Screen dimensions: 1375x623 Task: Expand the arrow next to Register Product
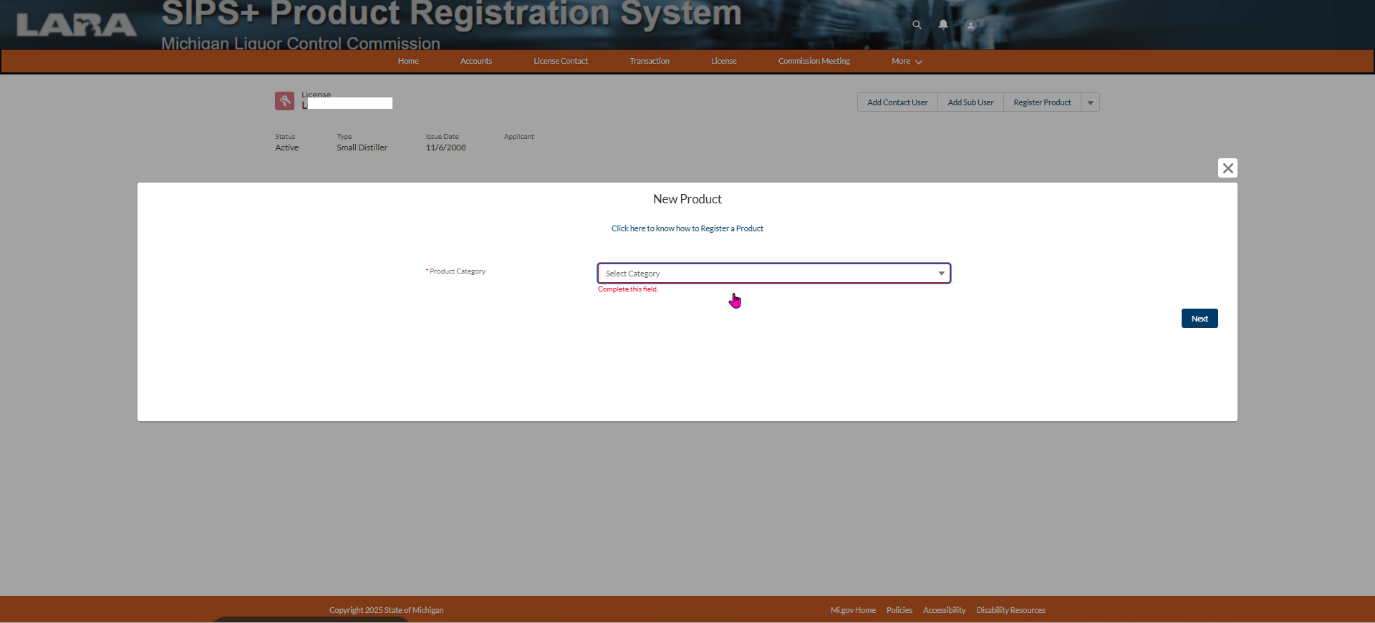pyautogui.click(x=1091, y=102)
